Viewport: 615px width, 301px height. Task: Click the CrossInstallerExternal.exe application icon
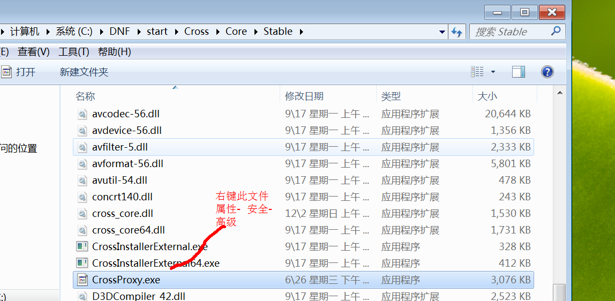[82, 246]
